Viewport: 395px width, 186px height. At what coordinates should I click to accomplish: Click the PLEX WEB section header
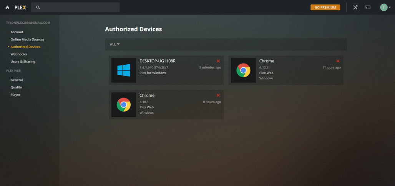click(13, 71)
